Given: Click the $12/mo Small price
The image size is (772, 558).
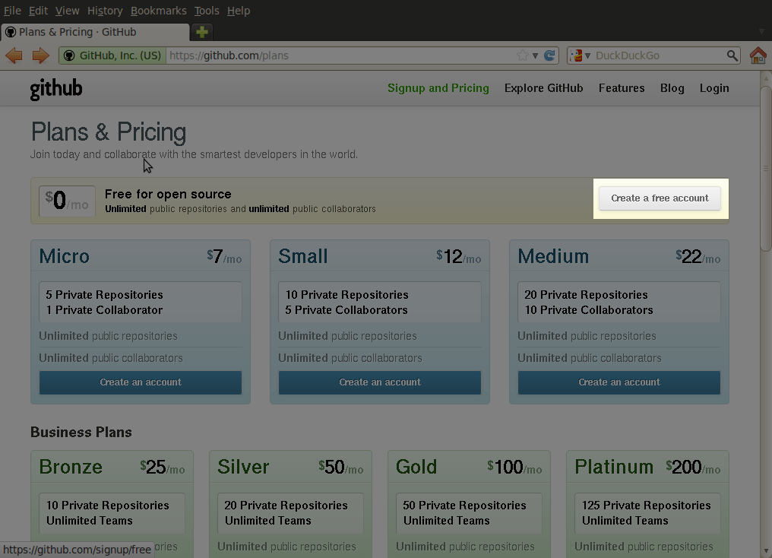Looking at the screenshot, I should pos(458,257).
